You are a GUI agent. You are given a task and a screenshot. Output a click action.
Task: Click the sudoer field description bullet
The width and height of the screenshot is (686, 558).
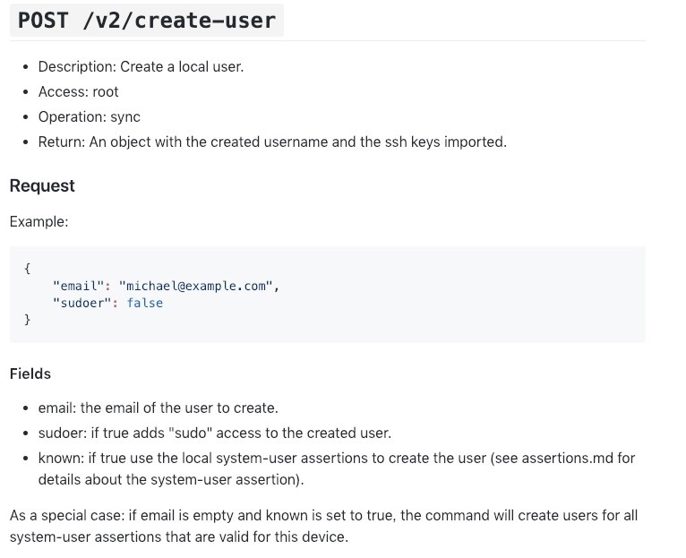tap(215, 433)
